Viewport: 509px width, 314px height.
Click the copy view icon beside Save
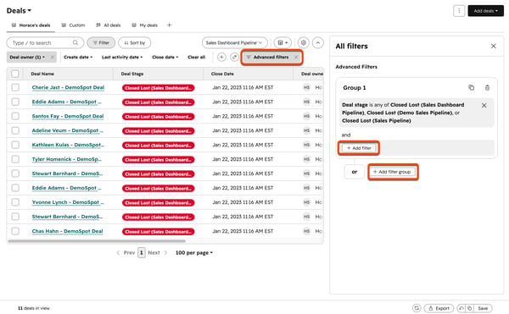[469, 308]
